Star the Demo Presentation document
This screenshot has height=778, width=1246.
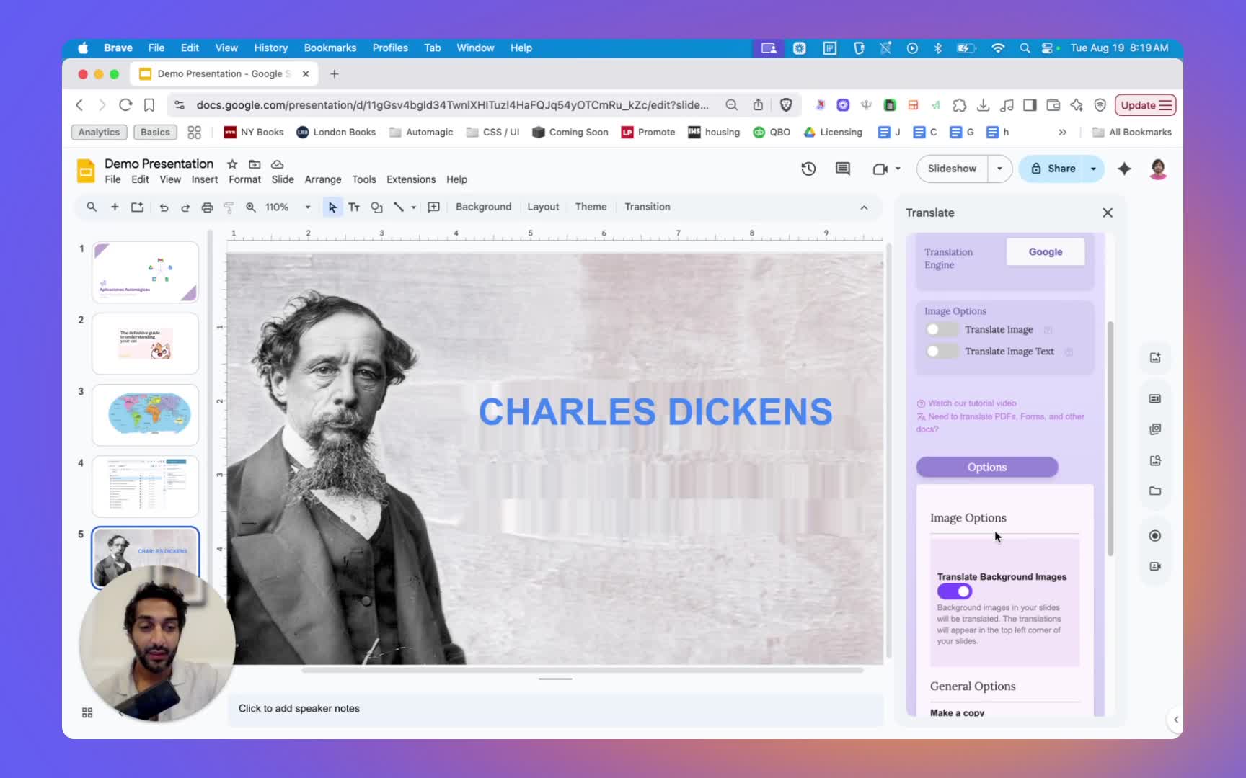point(232,164)
